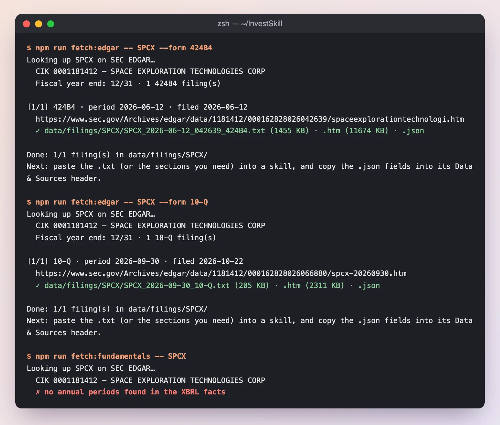Click the red X error mark icon

(38, 392)
